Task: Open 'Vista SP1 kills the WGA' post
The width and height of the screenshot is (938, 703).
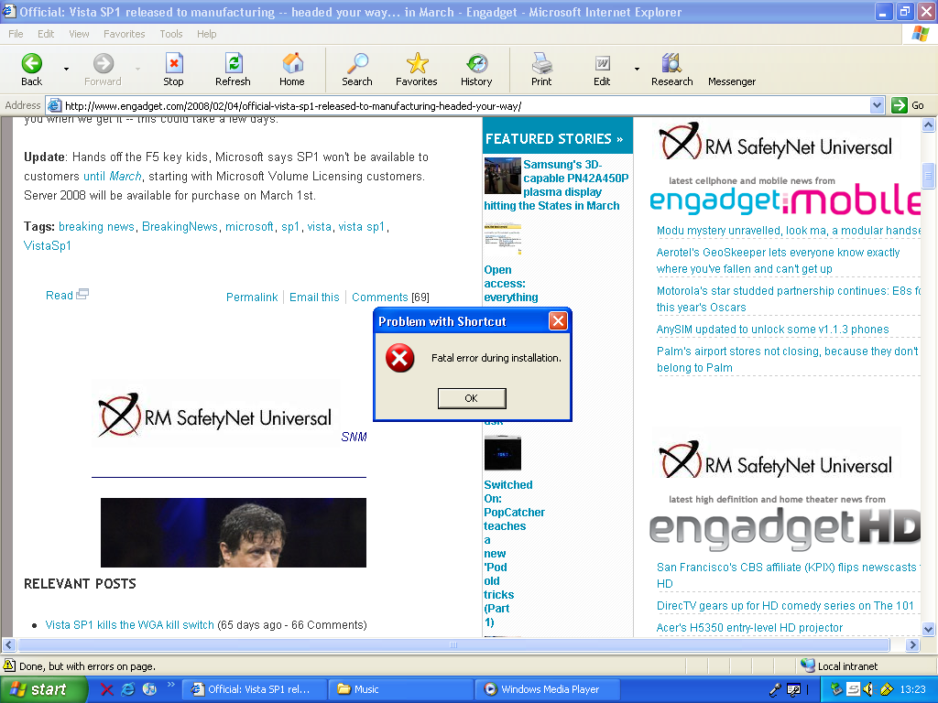Action: click(130, 624)
